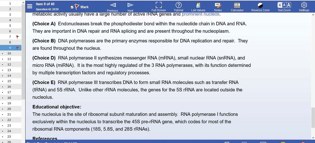Image resolution: width=315 pixels, height=143 pixels.
Task: Click the red Mark flag icon
Action: click(77, 7)
